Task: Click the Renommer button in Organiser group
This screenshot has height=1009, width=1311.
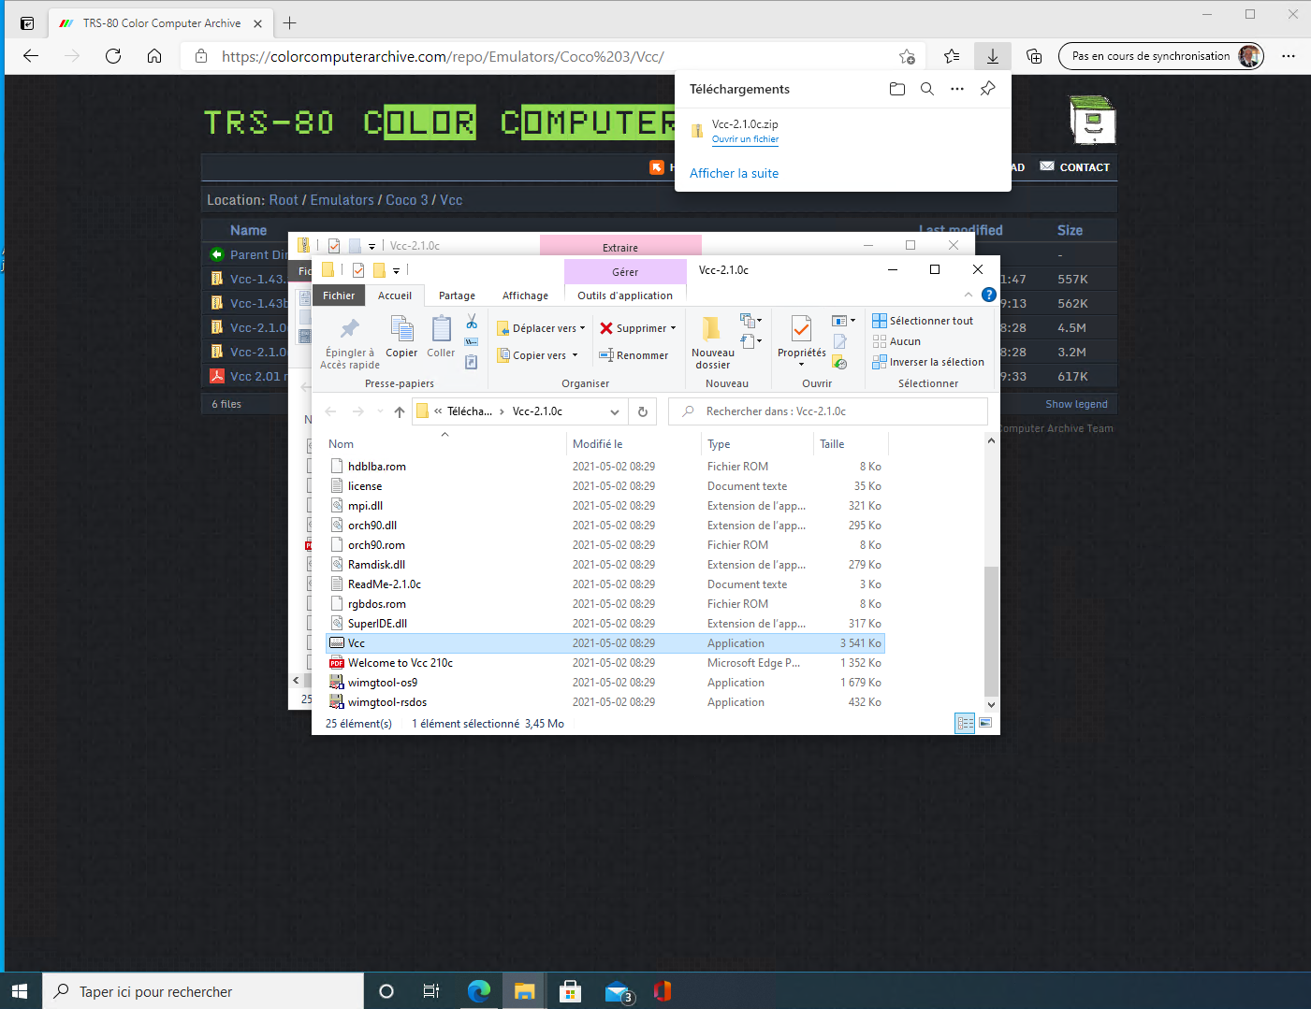Action: 634,355
